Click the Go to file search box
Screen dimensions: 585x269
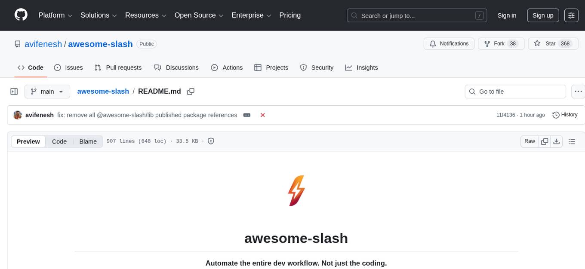click(515, 91)
